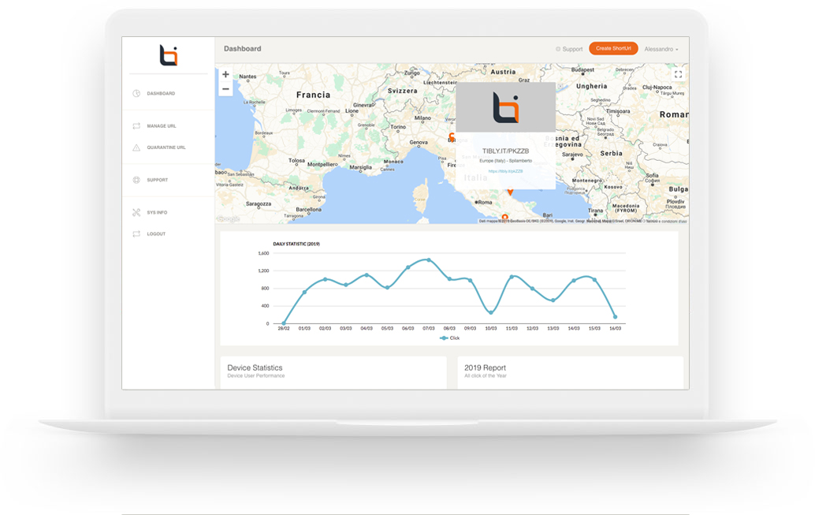815x515 pixels.
Task: Click the Google logo on the map
Action: tap(228, 219)
